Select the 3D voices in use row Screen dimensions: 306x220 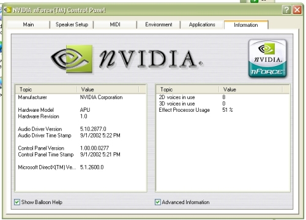tap(223, 104)
